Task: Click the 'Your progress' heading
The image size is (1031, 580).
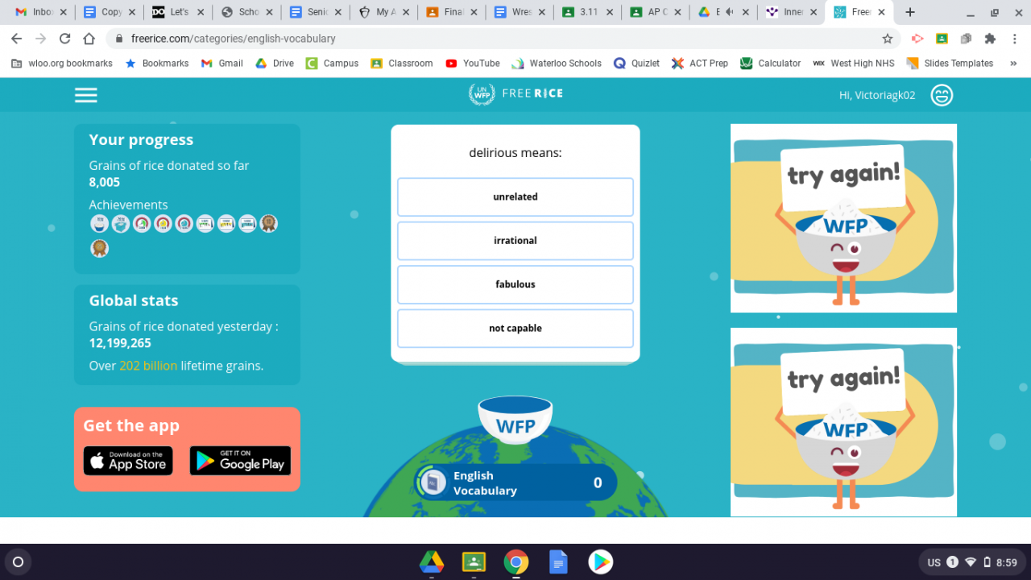Action: (x=141, y=139)
